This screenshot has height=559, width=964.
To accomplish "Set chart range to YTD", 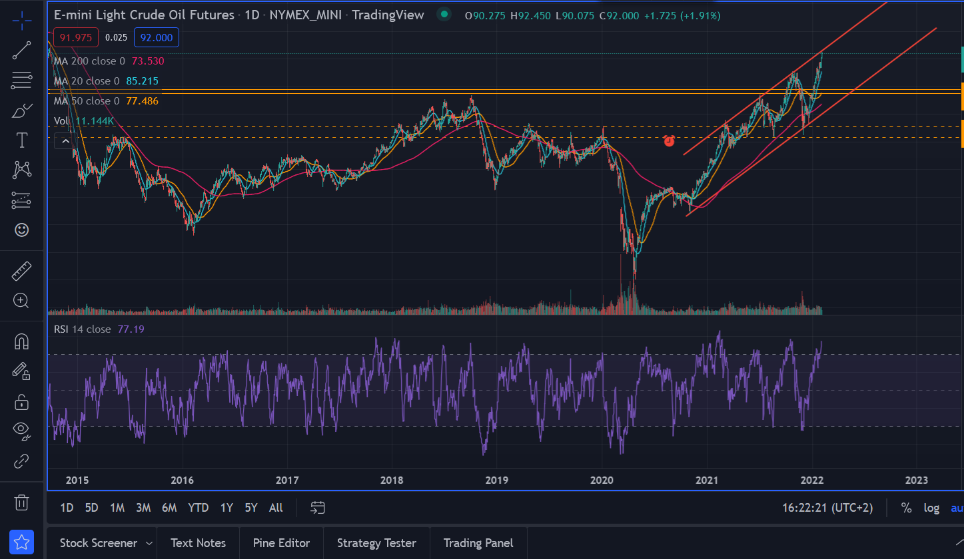I will pos(198,508).
